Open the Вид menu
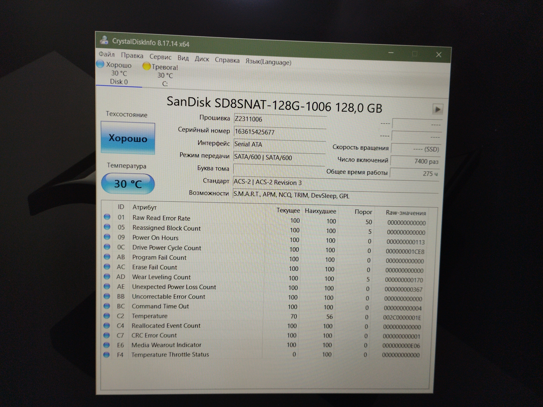Image resolution: width=543 pixels, height=407 pixels. tap(183, 58)
